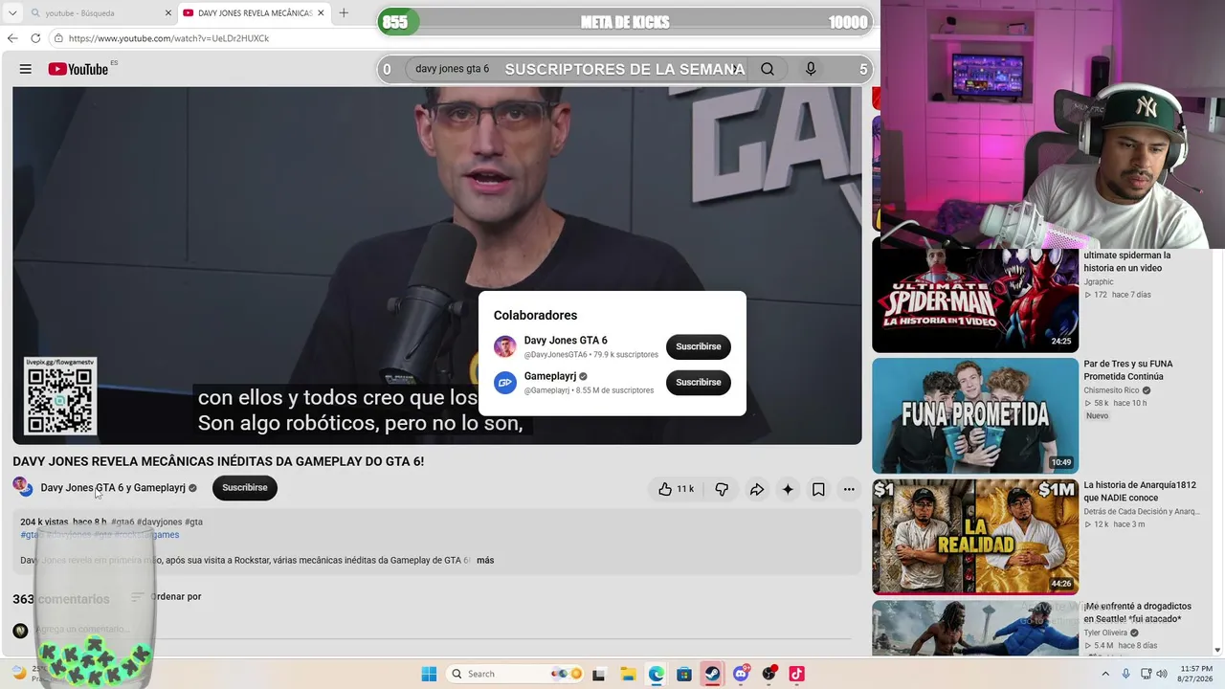Subscribe to Gameplayrj in Colaboradores

pyautogui.click(x=699, y=383)
